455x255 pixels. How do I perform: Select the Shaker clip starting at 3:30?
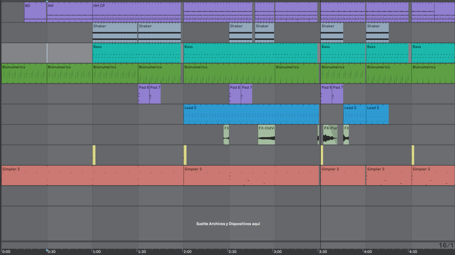[332, 33]
